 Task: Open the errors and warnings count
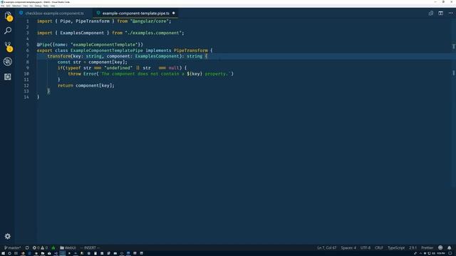(40, 248)
